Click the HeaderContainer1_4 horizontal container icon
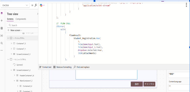Viewport: 190px width, 92px height. (x=17, y=75)
